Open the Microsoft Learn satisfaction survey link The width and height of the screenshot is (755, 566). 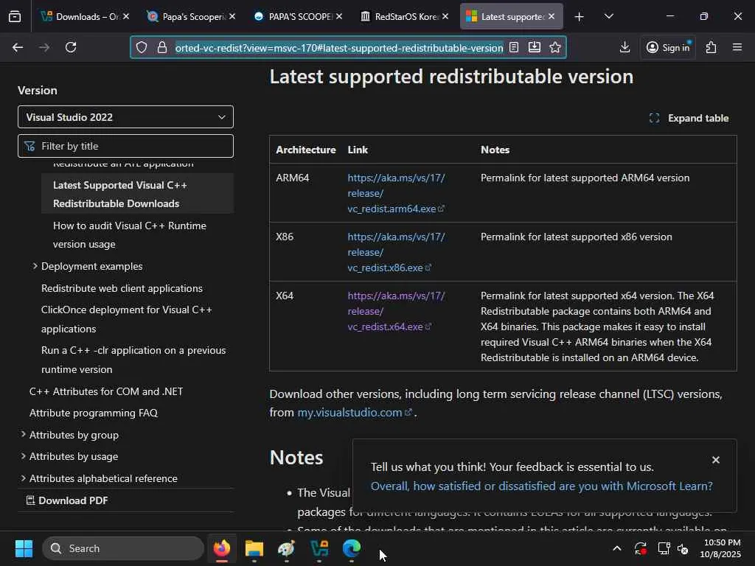tap(542, 486)
